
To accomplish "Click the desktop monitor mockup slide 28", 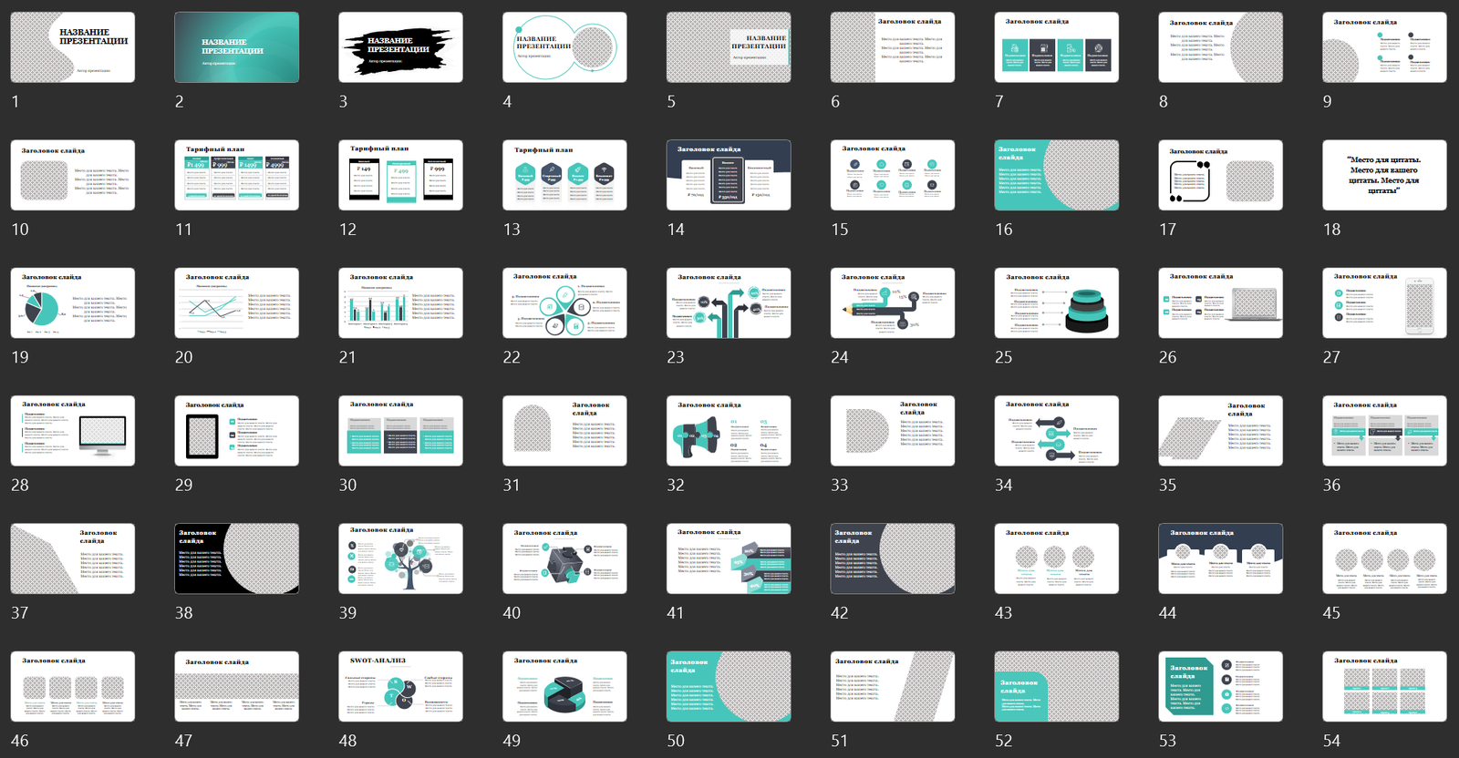I will pyautogui.click(x=72, y=431).
